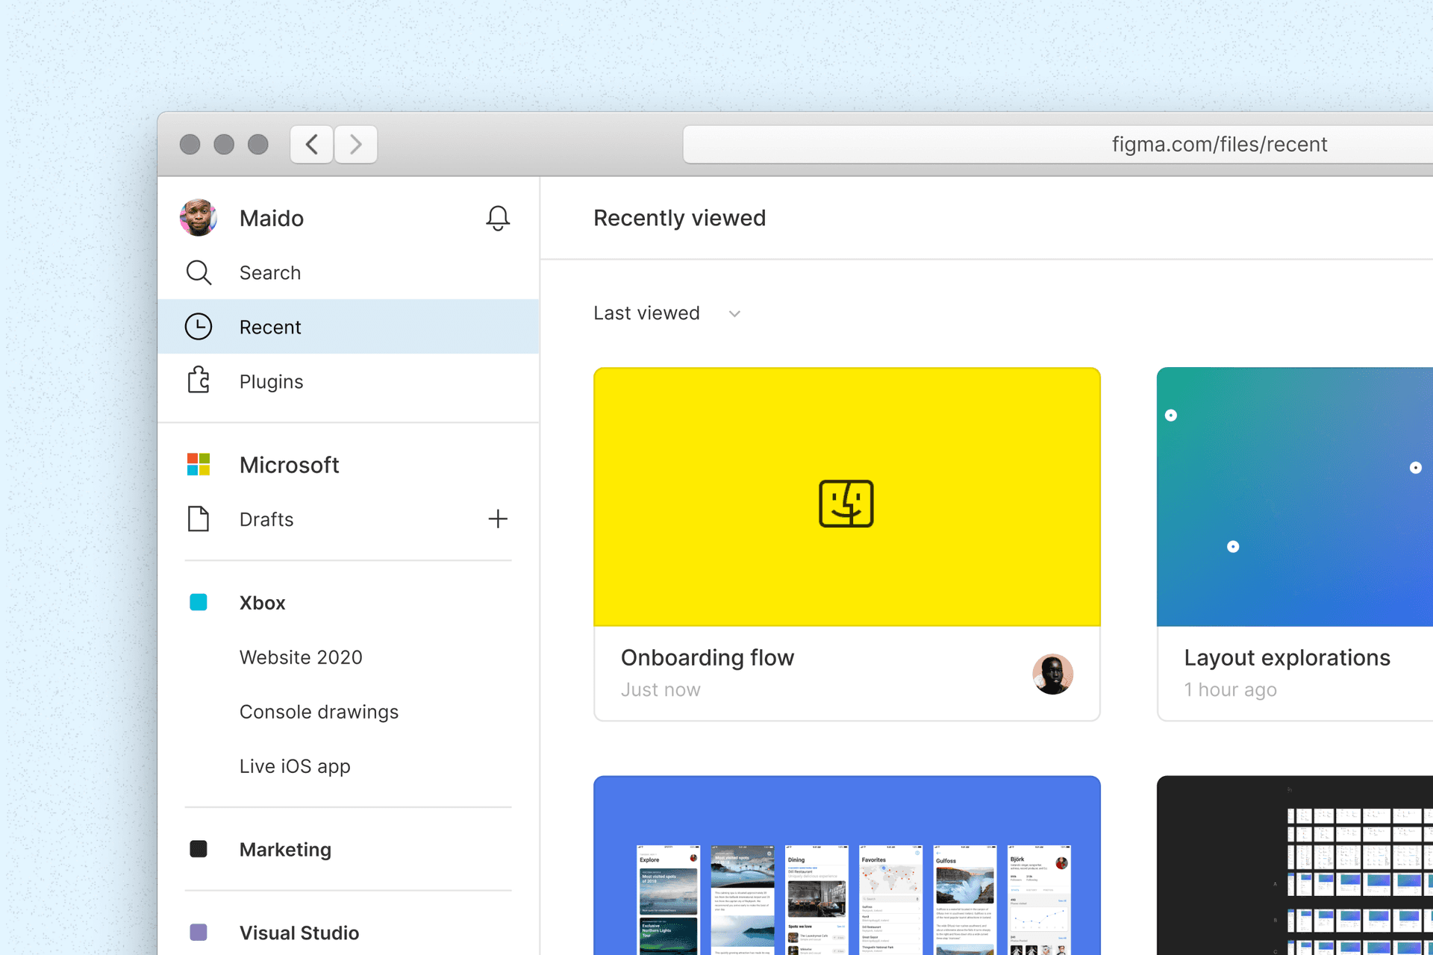This screenshot has width=1433, height=955.
Task: Go forward with browser forward arrow
Action: (356, 144)
